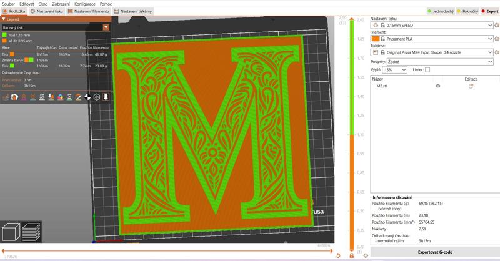Toggle wipe visibility icon in legend toolbar
Image resolution: width=500 pixels, height=261 pixels.
coord(14,97)
